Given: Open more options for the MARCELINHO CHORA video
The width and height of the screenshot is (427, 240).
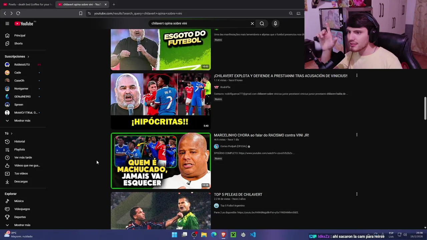Looking at the screenshot, I should click(x=357, y=135).
